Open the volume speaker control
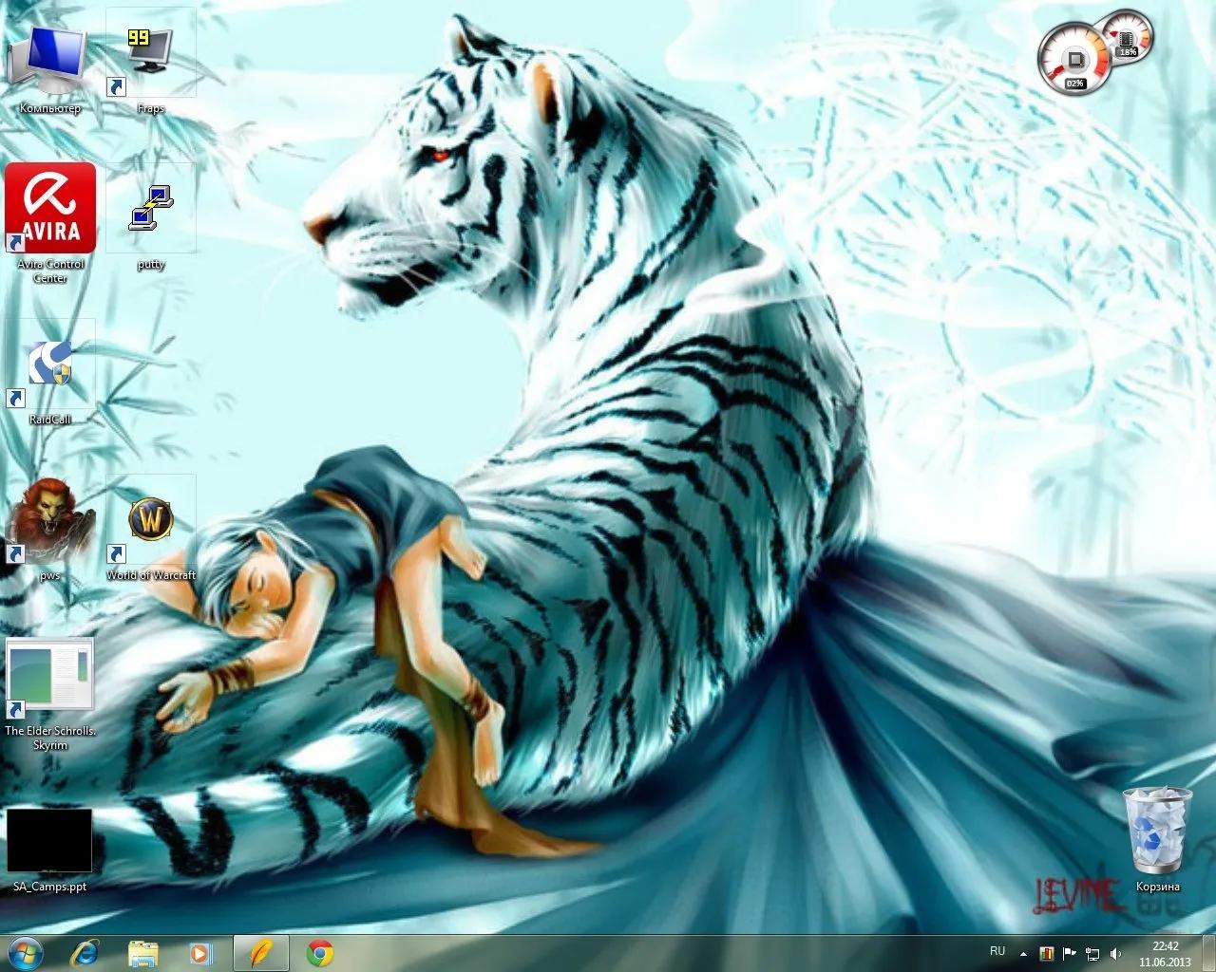The image size is (1216, 972). [1115, 953]
